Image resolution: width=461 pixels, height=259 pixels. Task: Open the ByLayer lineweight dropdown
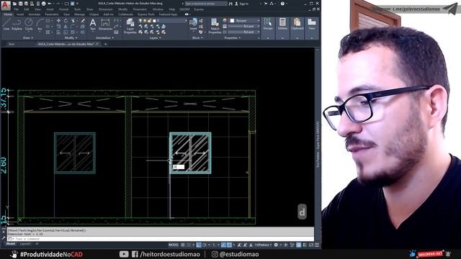243,26
